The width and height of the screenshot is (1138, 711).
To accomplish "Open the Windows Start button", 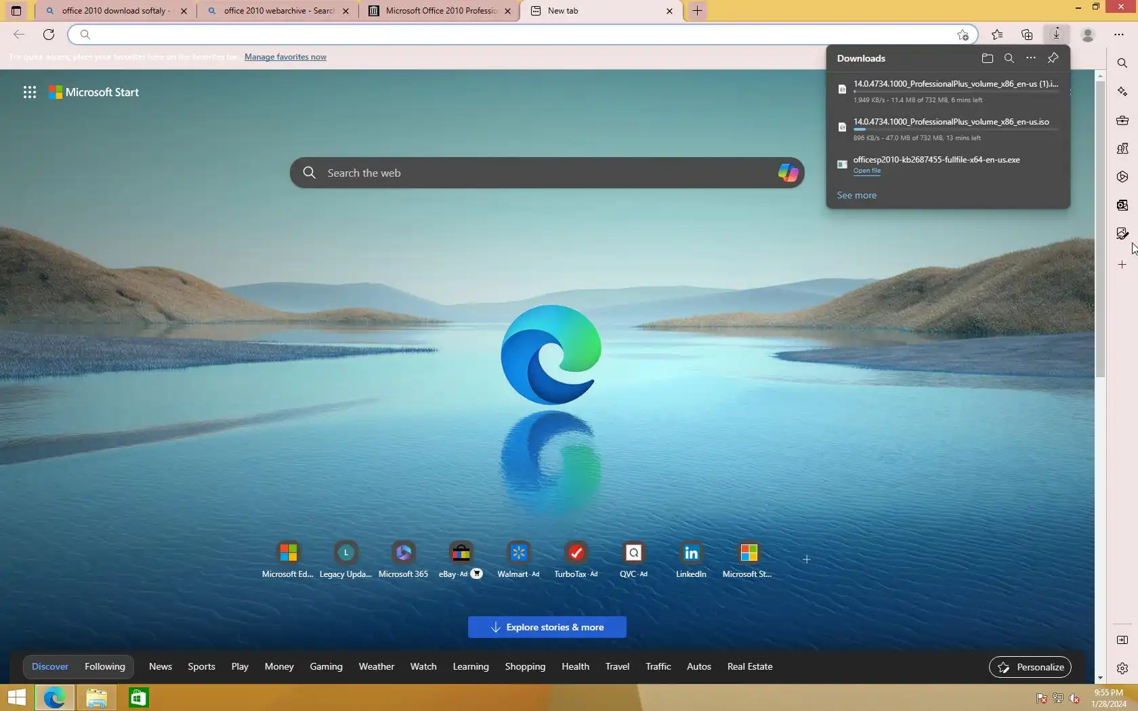I will pos(17,697).
